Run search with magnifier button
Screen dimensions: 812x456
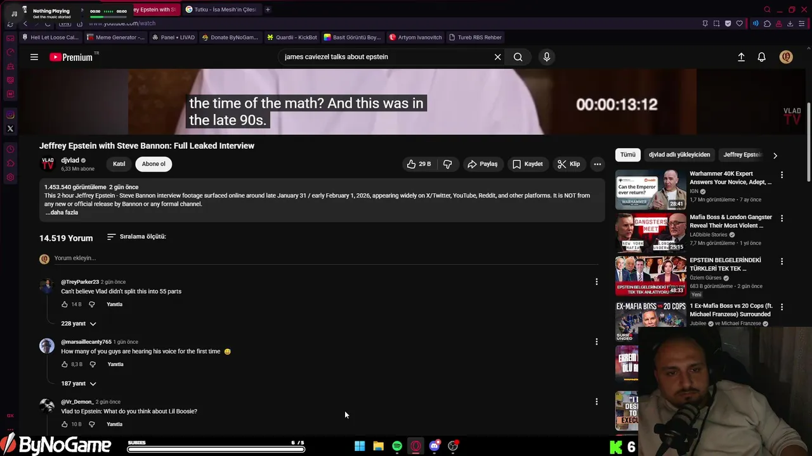pyautogui.click(x=518, y=57)
